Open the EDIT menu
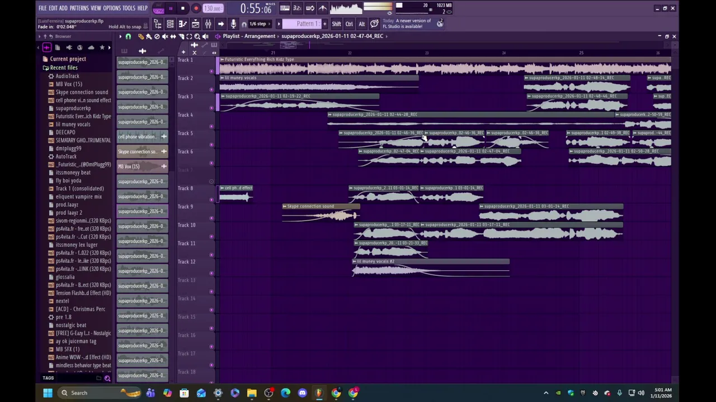Screen dimensions: 716x402 [x=53, y=8]
